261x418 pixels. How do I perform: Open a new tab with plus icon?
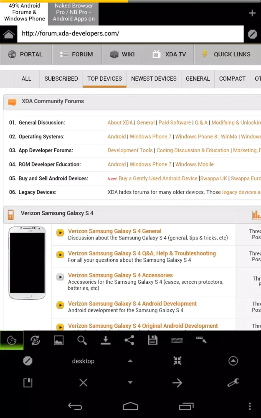252,13
